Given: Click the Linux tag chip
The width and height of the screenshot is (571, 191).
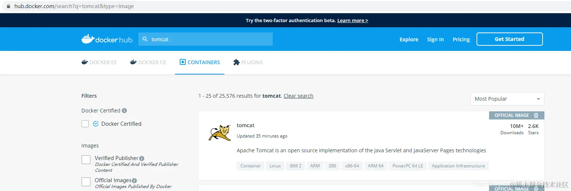Looking at the screenshot, I should (275, 166).
